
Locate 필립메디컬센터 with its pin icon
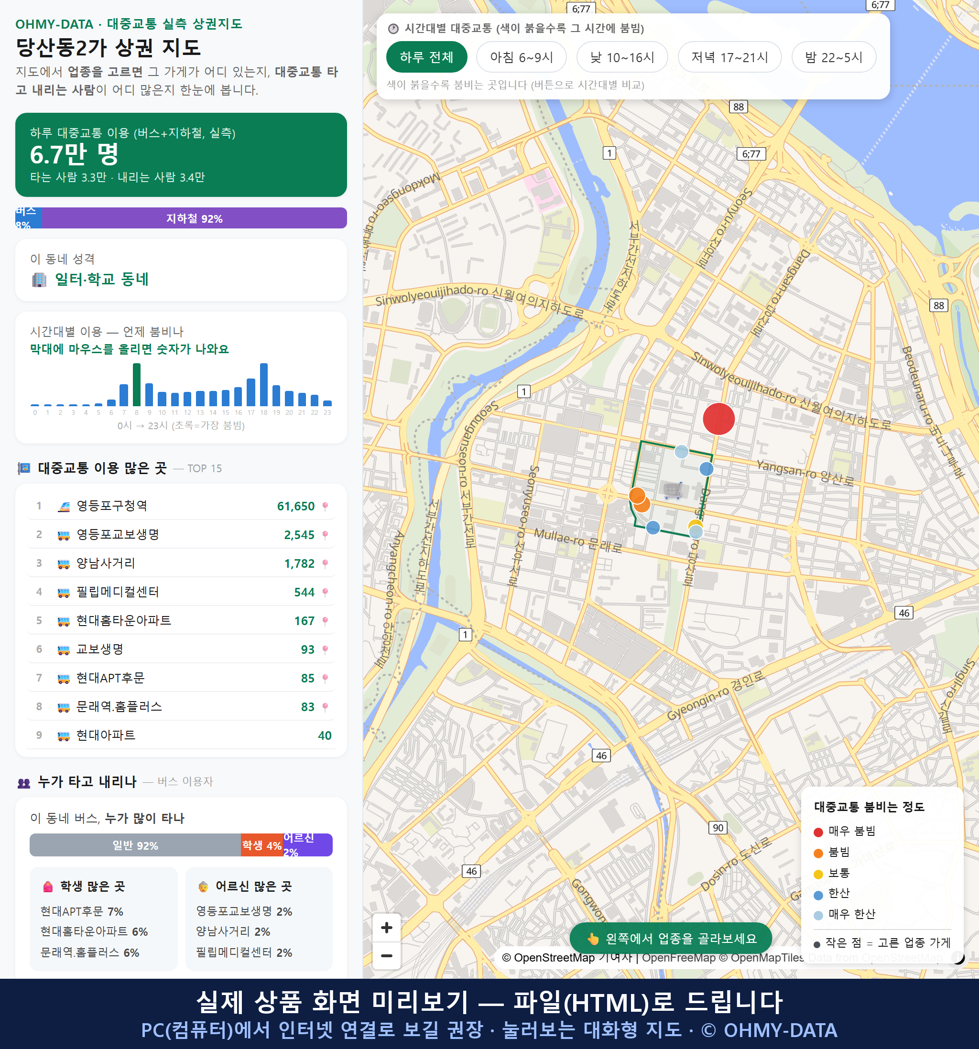pos(325,592)
